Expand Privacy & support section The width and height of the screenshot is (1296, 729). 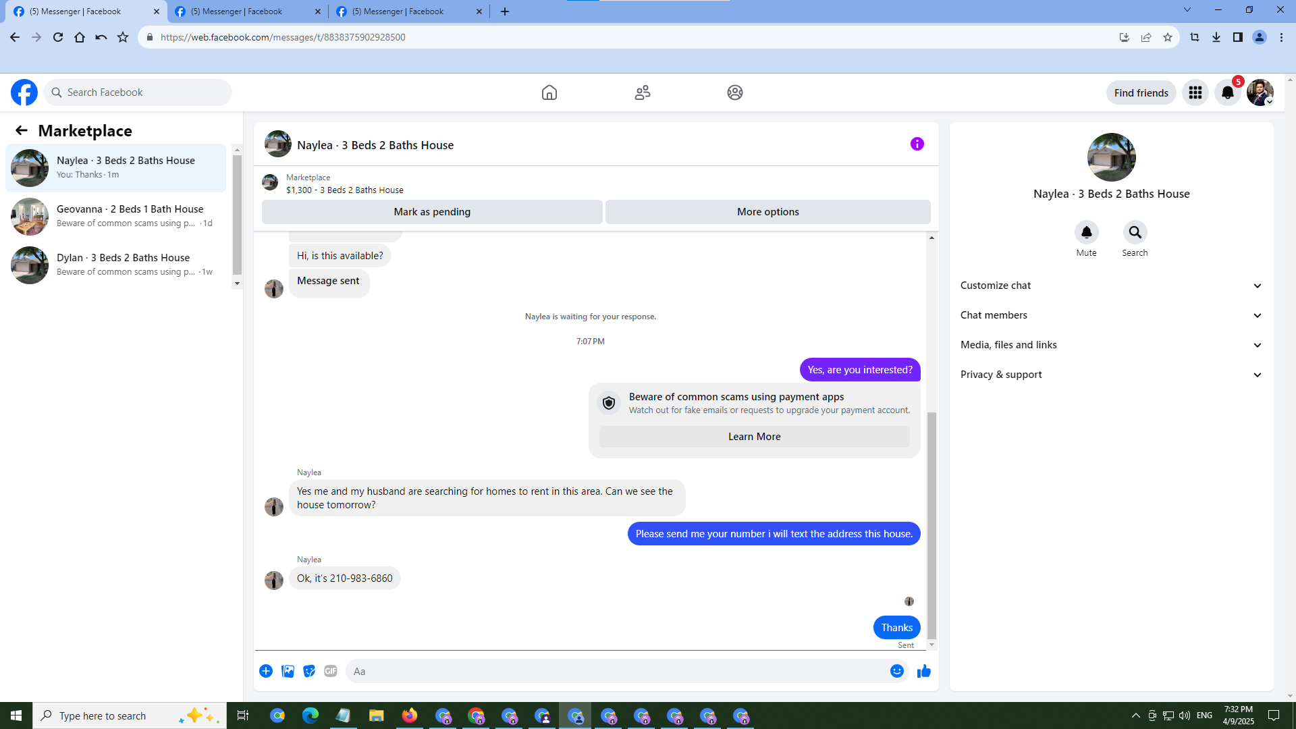click(x=1112, y=375)
